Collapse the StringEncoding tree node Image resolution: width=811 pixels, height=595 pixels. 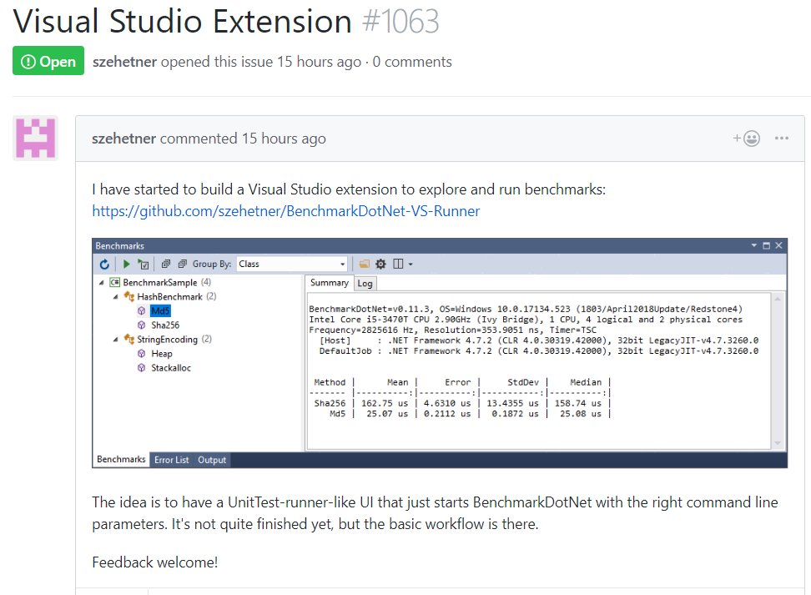coord(115,340)
